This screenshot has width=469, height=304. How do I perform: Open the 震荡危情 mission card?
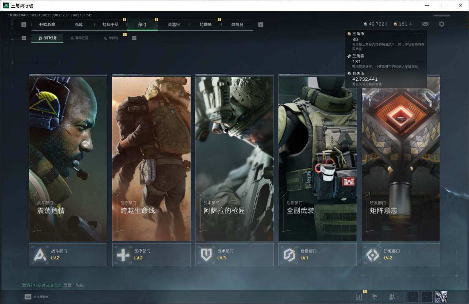tap(68, 159)
